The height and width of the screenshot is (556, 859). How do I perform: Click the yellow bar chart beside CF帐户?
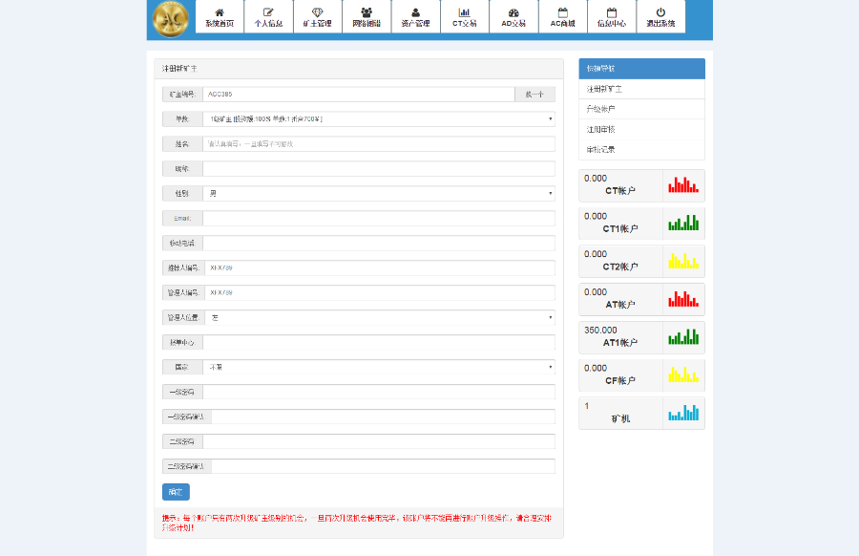(683, 374)
